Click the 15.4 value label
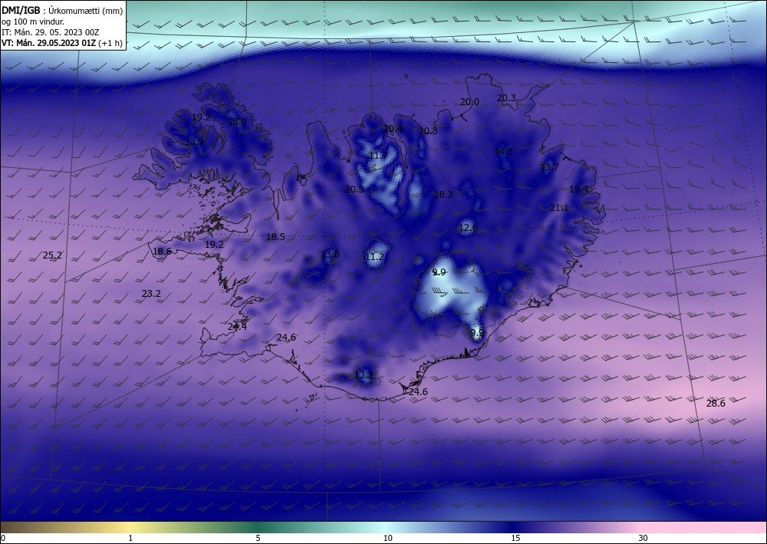This screenshot has width=767, height=544. coord(578,189)
